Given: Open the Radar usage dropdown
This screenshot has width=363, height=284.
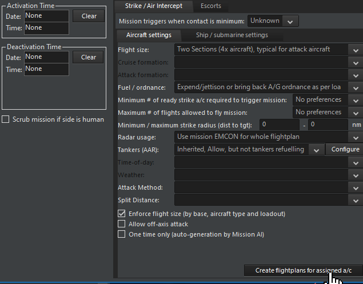Looking at the screenshot, I should tap(356, 138).
